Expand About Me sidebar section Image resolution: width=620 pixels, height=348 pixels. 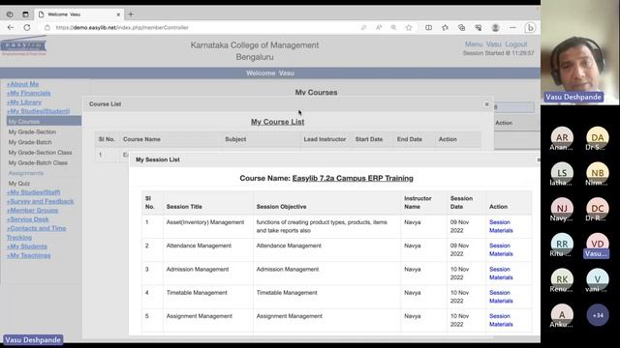coord(22,84)
